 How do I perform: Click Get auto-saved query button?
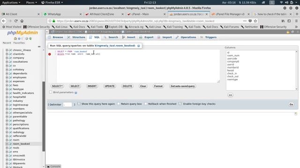pyautogui.click(x=183, y=86)
